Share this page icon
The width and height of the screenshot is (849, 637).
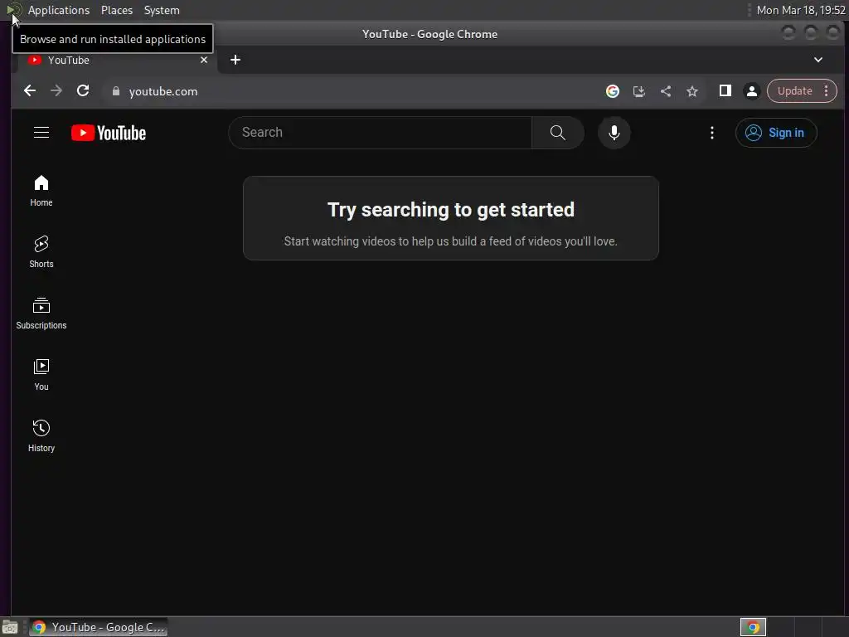[666, 91]
